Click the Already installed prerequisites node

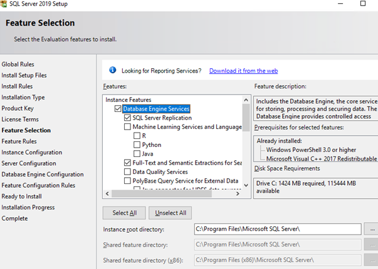tap(279, 141)
